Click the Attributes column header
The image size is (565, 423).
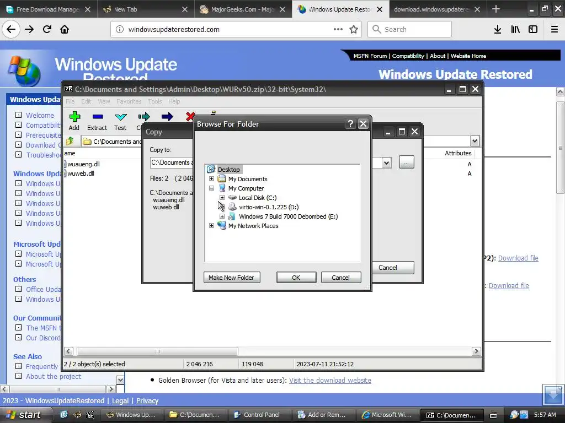point(457,153)
